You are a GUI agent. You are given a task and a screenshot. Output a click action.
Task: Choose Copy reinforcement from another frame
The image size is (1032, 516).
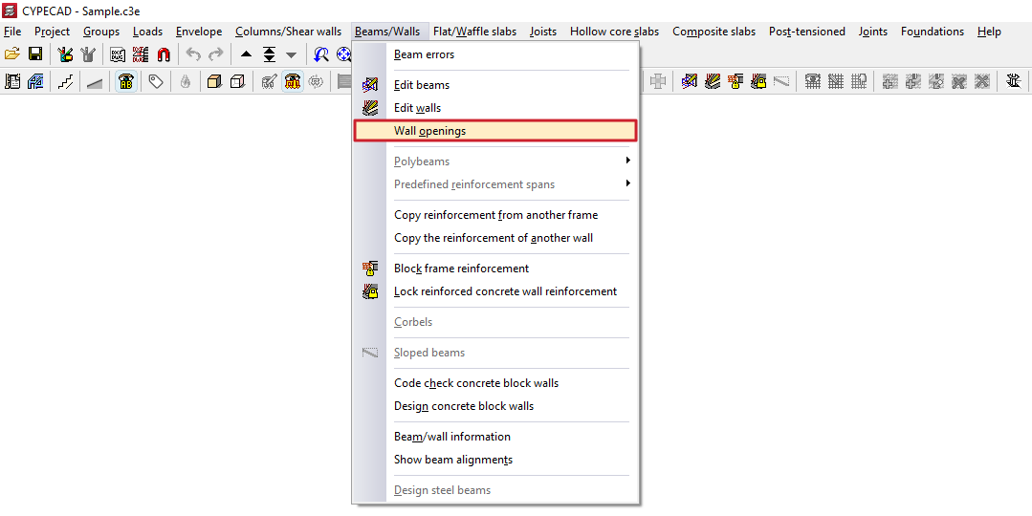[494, 215]
